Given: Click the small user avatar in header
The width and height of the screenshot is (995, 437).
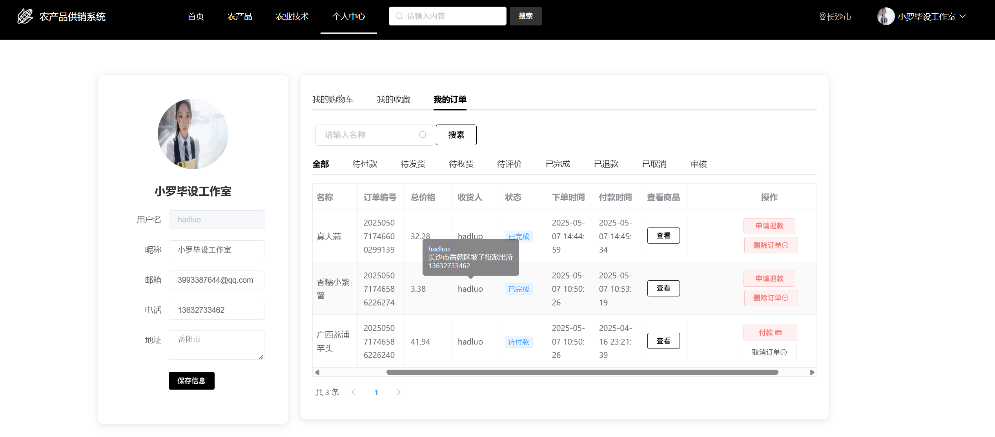Looking at the screenshot, I should pos(886,16).
